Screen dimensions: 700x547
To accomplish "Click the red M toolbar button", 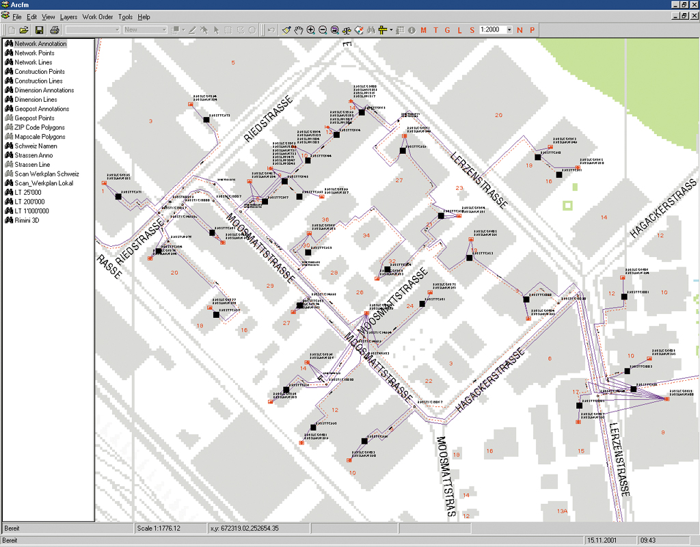I will pyautogui.click(x=423, y=30).
